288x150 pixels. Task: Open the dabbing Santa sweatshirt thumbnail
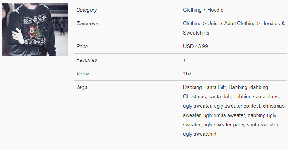point(35,30)
